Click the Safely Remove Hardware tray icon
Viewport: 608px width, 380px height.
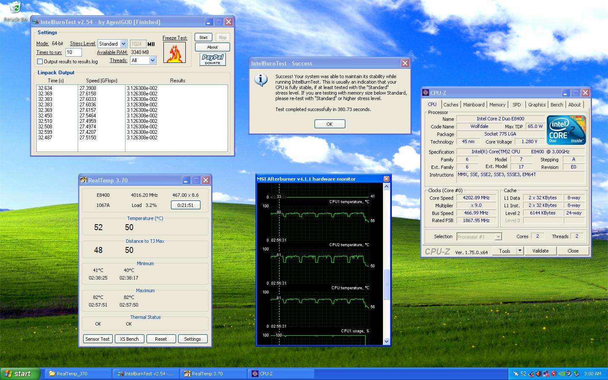click(576, 374)
